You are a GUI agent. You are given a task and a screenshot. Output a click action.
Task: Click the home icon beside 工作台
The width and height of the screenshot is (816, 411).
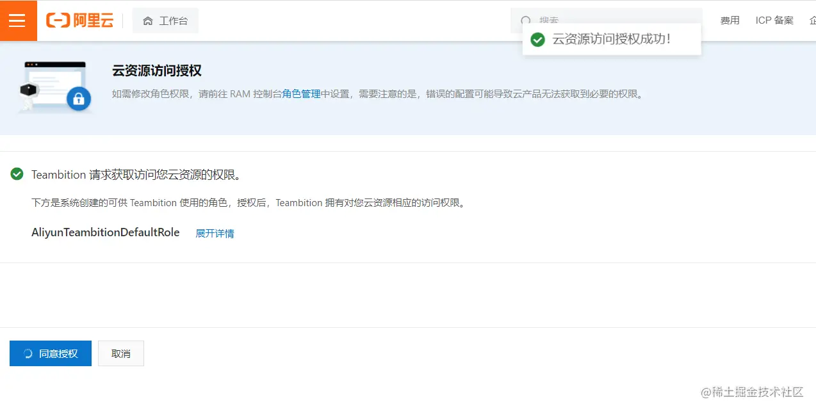pos(148,21)
